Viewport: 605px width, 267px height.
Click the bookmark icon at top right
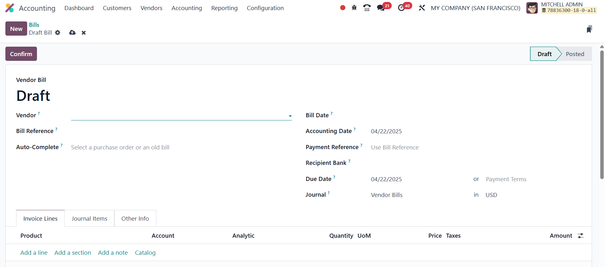pos(589,29)
